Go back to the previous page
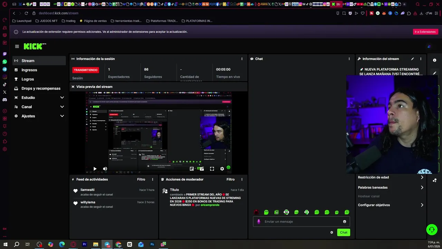This screenshot has width=442, height=249. coord(14,13)
